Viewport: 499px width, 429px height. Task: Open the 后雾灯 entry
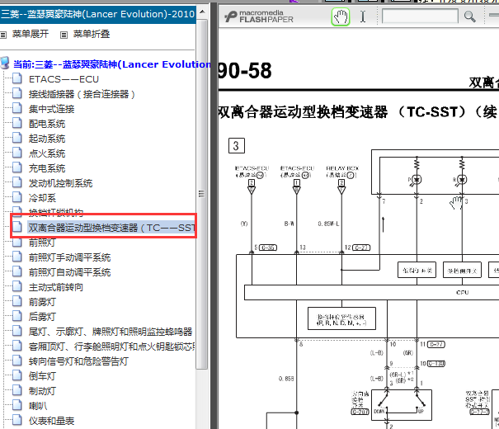42,317
